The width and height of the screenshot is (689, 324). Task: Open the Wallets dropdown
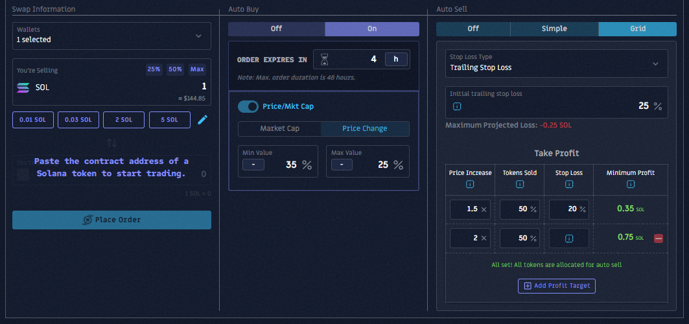[111, 36]
